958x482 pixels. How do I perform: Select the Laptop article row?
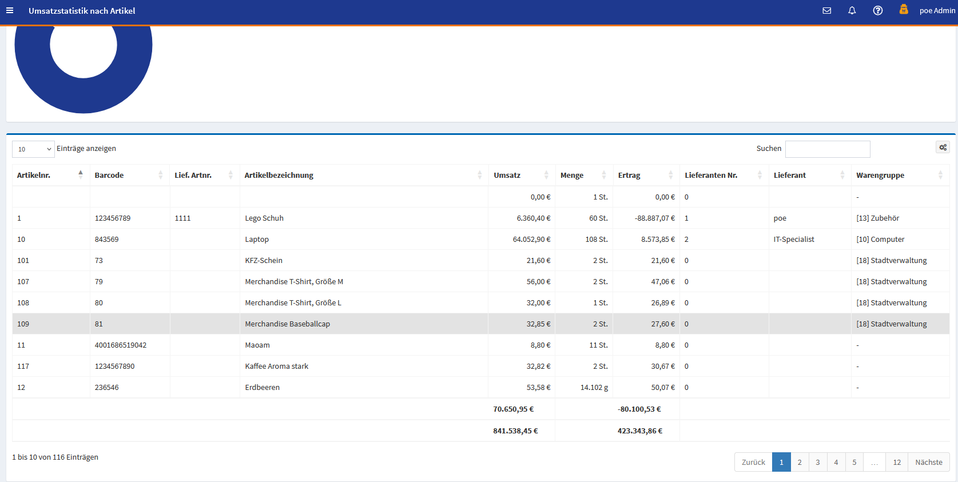coord(257,240)
